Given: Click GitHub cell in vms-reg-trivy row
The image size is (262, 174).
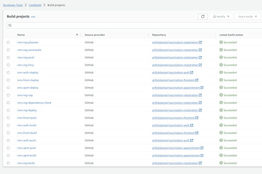Looking at the screenshot, I should coord(89,65).
